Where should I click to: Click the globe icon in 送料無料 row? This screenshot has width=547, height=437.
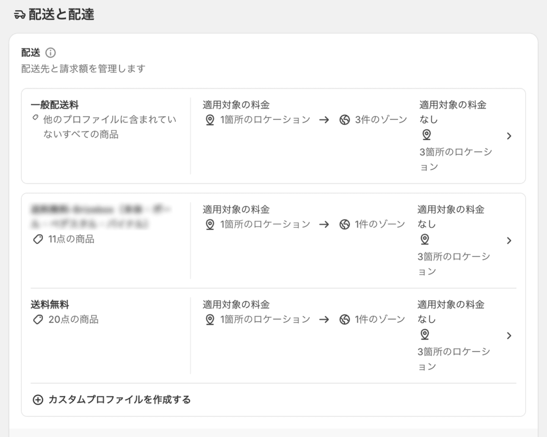pyautogui.click(x=345, y=320)
